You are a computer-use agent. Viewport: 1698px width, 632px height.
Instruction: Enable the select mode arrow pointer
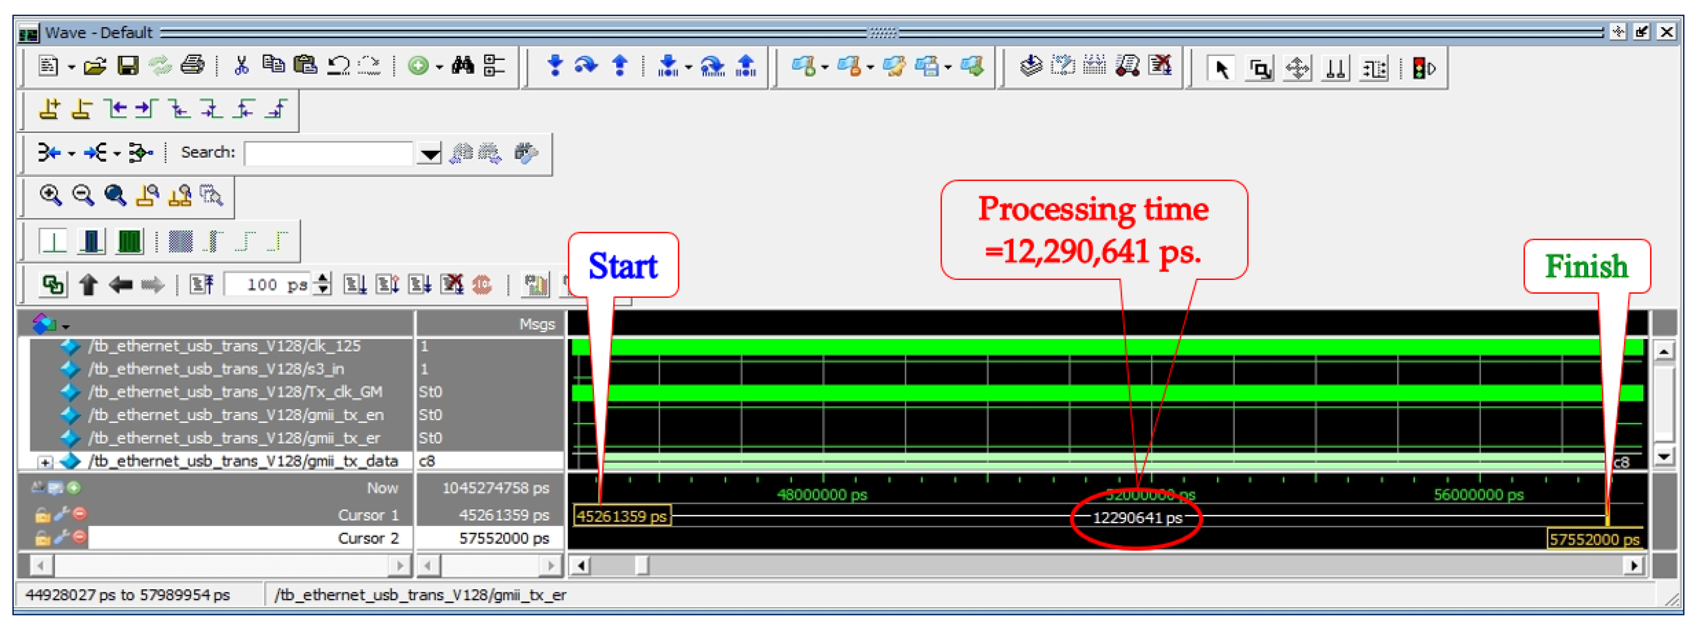coord(1221,68)
